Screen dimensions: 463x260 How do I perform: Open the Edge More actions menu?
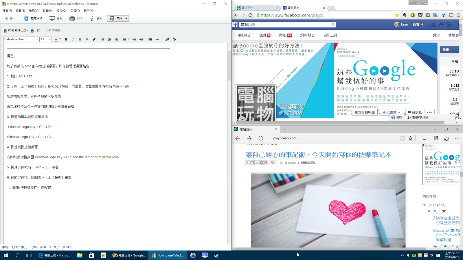(x=457, y=138)
